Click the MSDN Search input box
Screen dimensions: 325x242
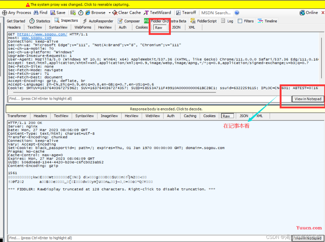(x=216, y=13)
